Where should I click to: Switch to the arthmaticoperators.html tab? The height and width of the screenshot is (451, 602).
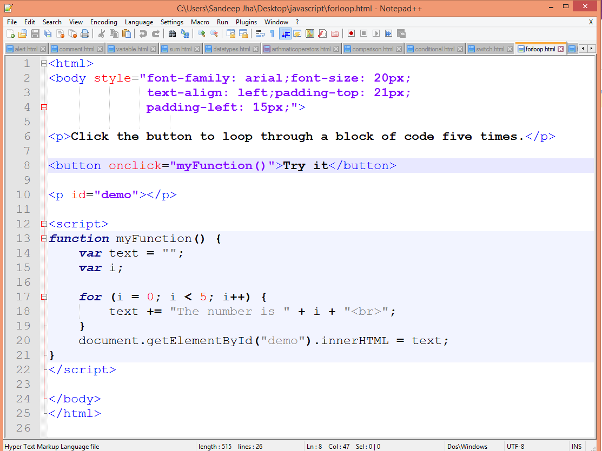tap(301, 49)
